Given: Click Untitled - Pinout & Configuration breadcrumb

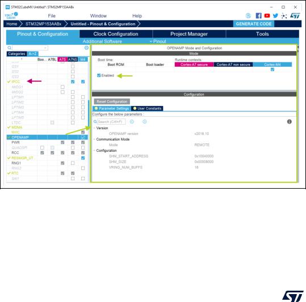Looking at the screenshot, I should click(103, 24).
